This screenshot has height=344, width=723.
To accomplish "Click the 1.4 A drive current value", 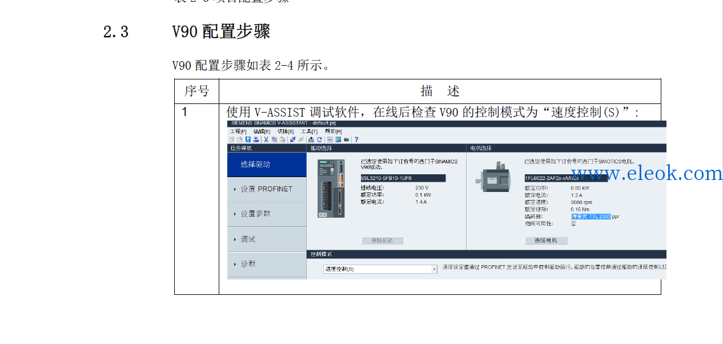I will 421,202.
